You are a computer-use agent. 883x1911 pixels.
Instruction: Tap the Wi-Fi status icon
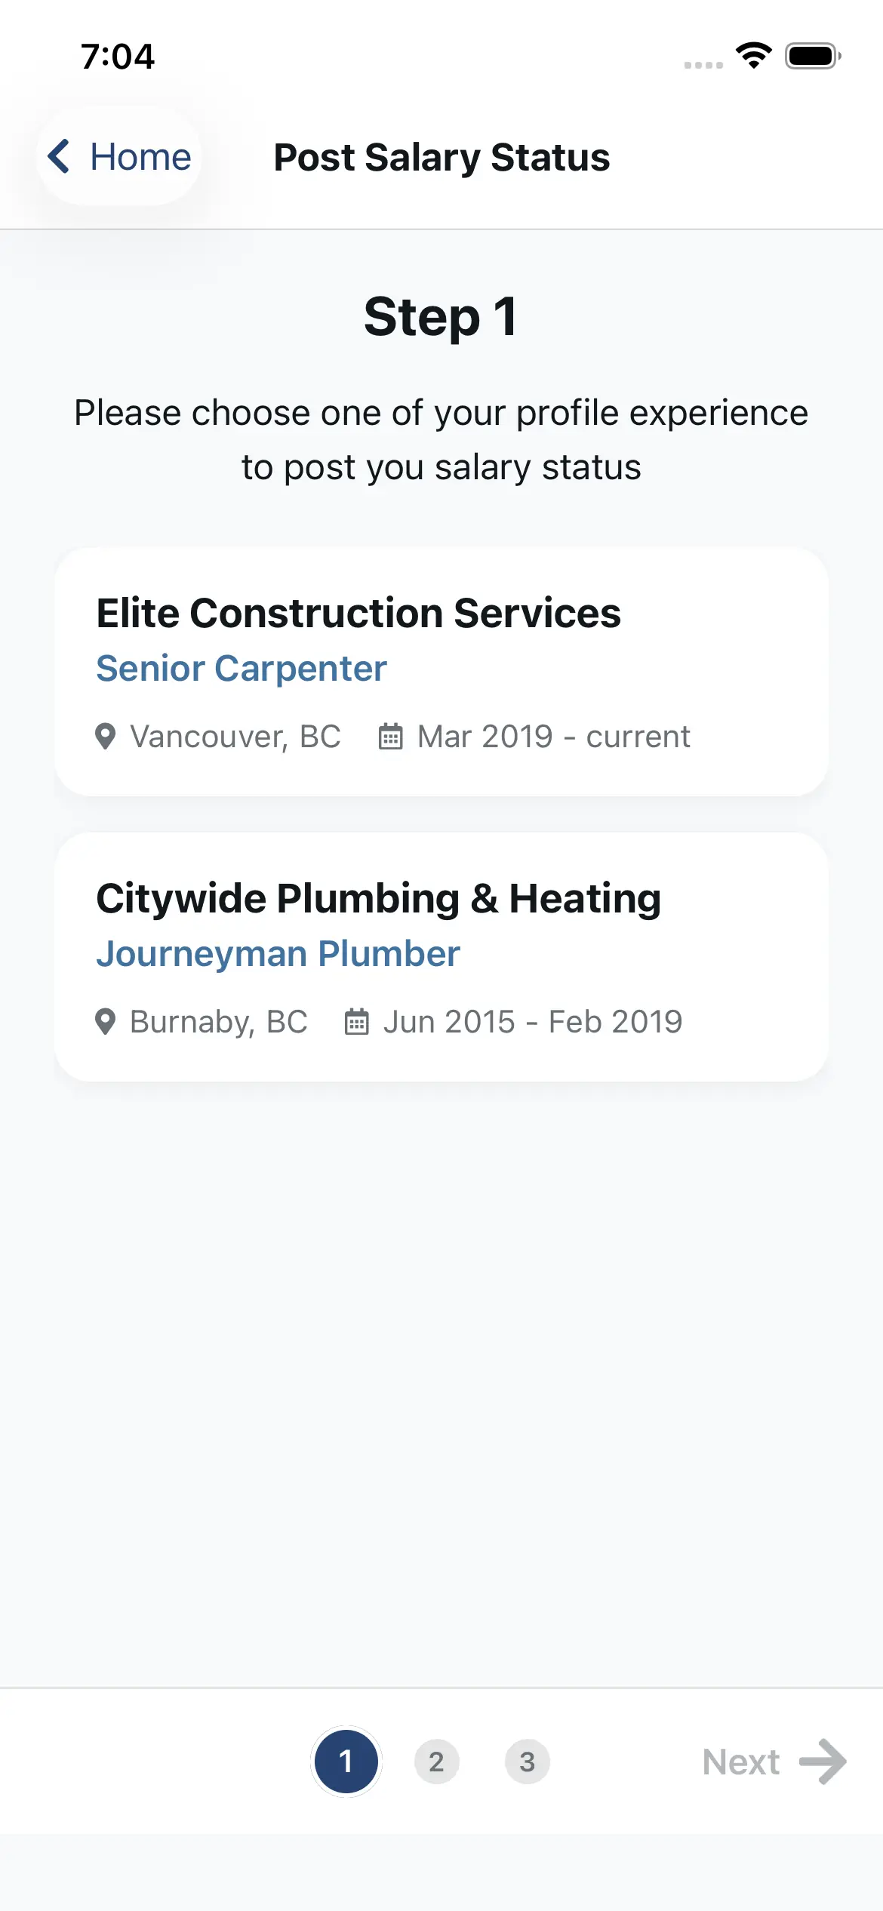tap(753, 56)
